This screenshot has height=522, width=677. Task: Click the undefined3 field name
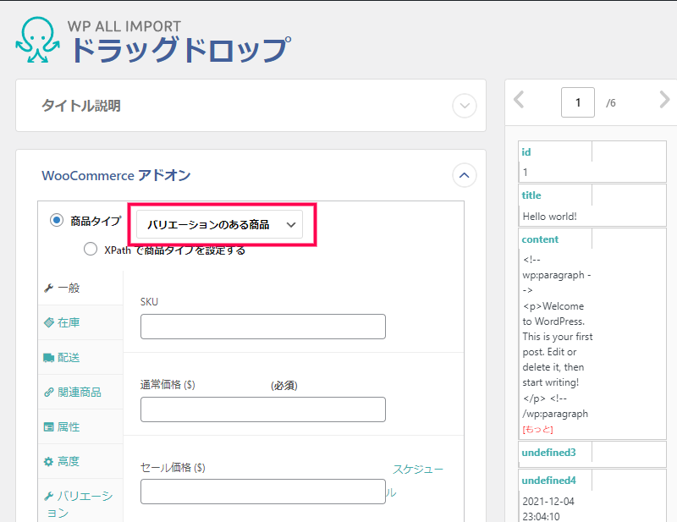548,453
